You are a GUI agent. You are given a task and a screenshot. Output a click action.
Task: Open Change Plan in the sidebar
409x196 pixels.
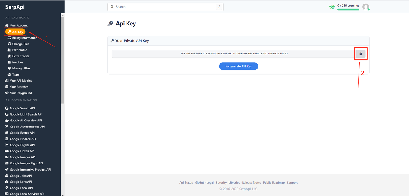(21, 44)
